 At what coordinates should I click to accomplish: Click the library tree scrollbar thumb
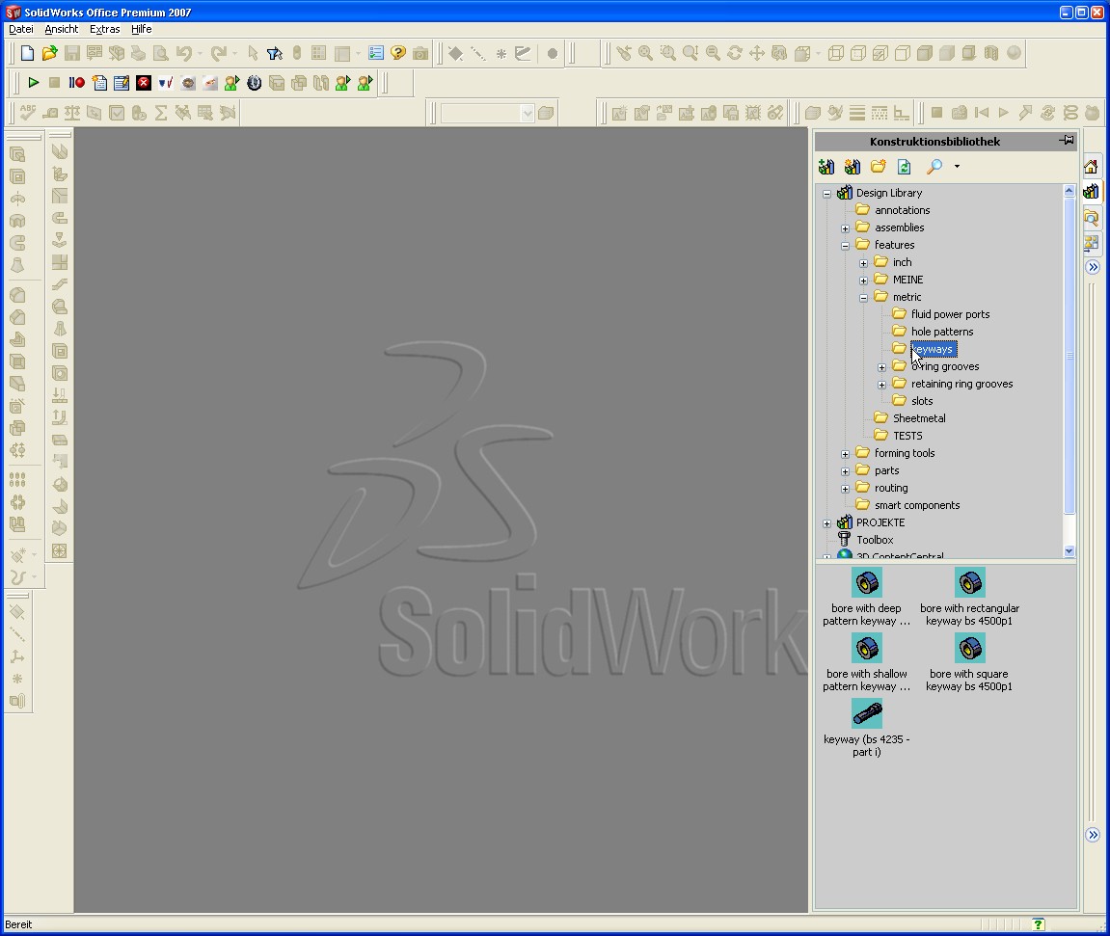(1069, 355)
